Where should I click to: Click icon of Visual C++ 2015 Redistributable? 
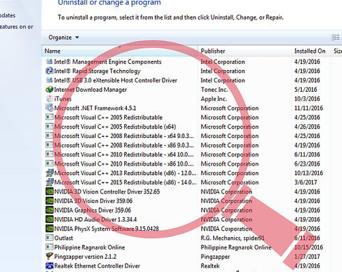pos(50,182)
